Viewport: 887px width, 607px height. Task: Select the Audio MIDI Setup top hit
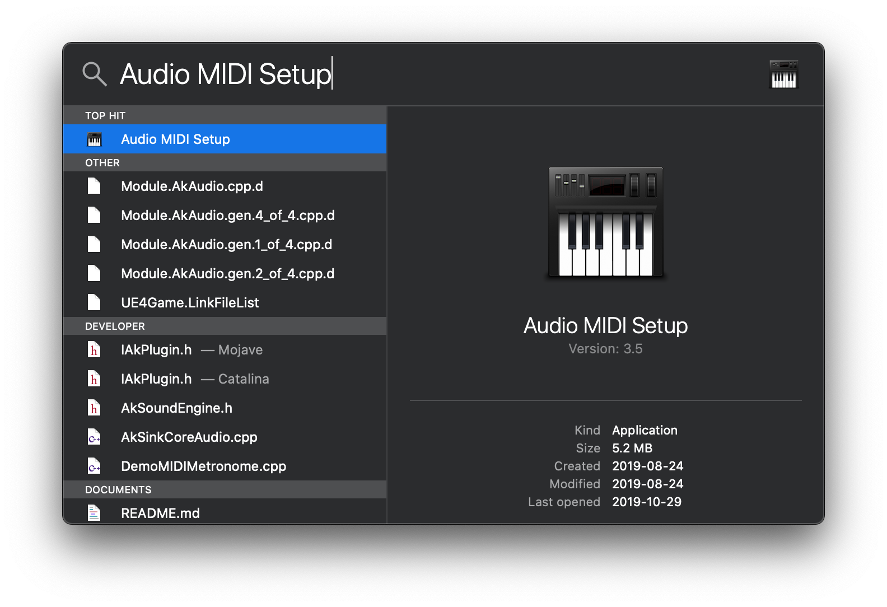coord(225,139)
